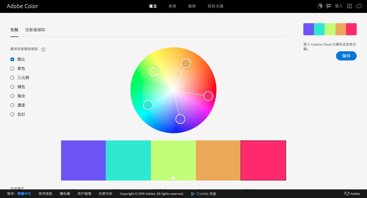The width and height of the screenshot is (367, 198).
Task: Select the large orange color swatch
Action: [218, 160]
